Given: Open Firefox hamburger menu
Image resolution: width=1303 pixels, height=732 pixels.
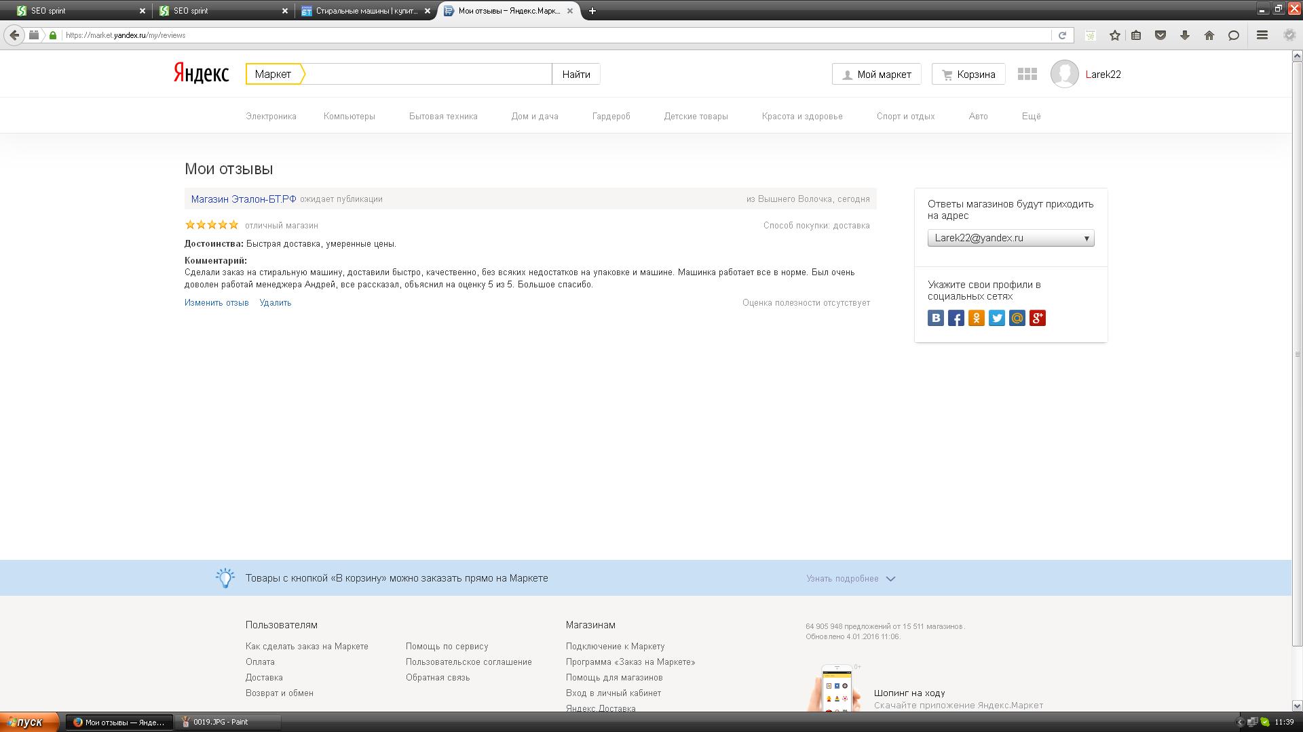Looking at the screenshot, I should 1262,35.
